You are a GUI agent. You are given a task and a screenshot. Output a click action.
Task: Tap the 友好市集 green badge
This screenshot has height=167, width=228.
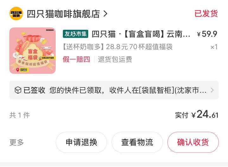tap(75, 34)
